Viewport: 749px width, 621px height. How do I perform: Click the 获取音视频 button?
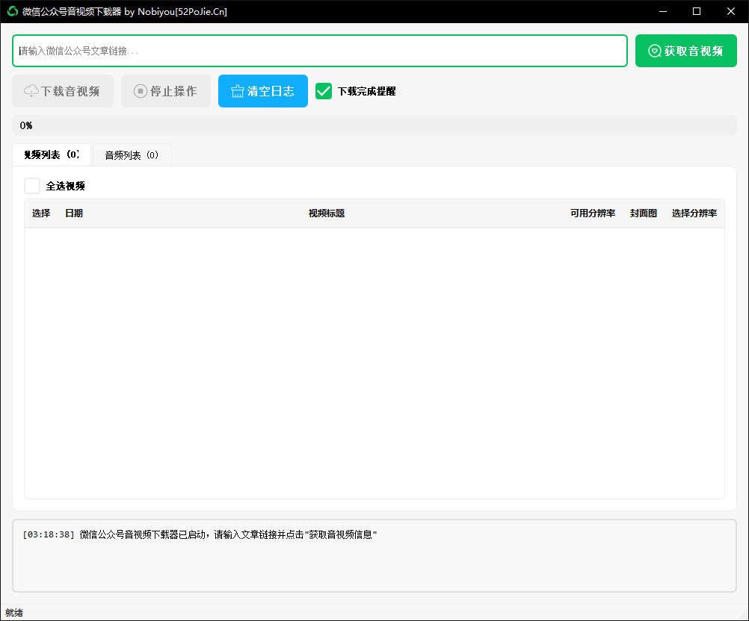point(685,51)
